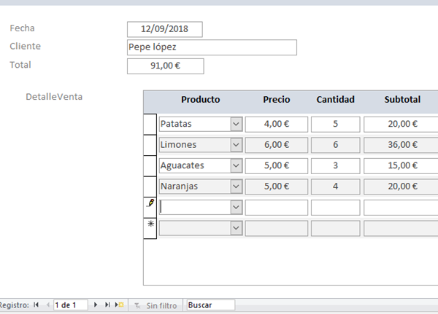
Task: Click Patatas quantity 5
Action: click(x=336, y=124)
